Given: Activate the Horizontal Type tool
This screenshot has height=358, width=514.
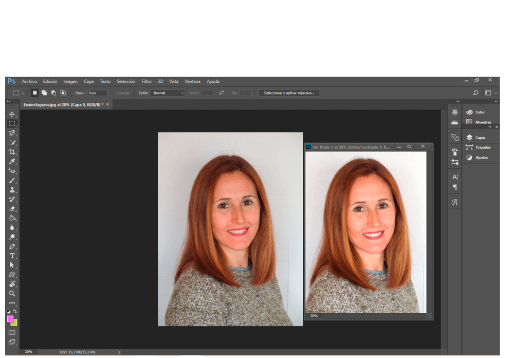Looking at the screenshot, I should tap(12, 256).
